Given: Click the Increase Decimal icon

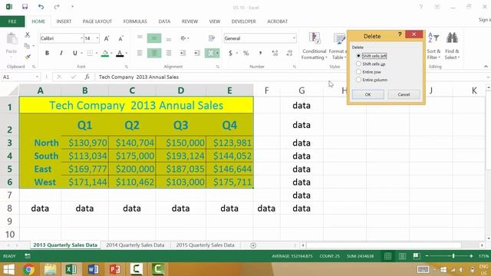Looking at the screenshot, I should tap(275, 53).
